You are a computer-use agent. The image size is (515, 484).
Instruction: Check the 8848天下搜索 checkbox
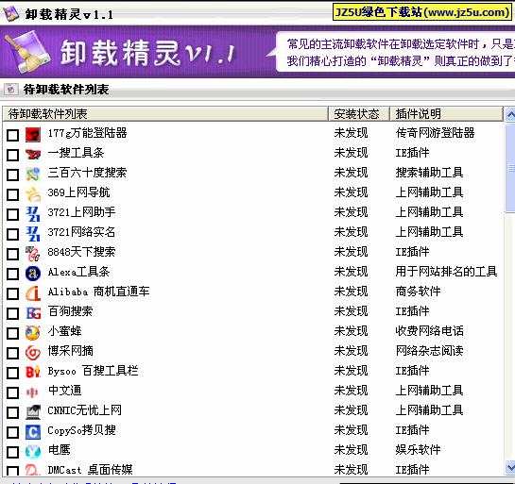pyautogui.click(x=13, y=254)
